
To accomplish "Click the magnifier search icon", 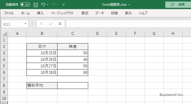I will pos(172,5).
